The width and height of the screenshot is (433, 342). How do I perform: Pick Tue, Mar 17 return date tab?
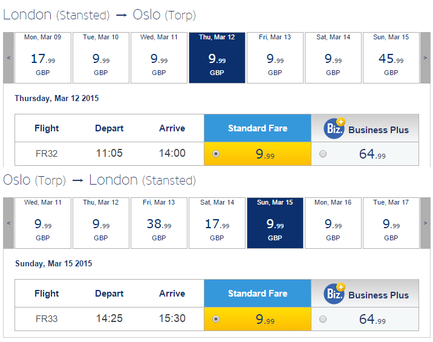point(391,223)
